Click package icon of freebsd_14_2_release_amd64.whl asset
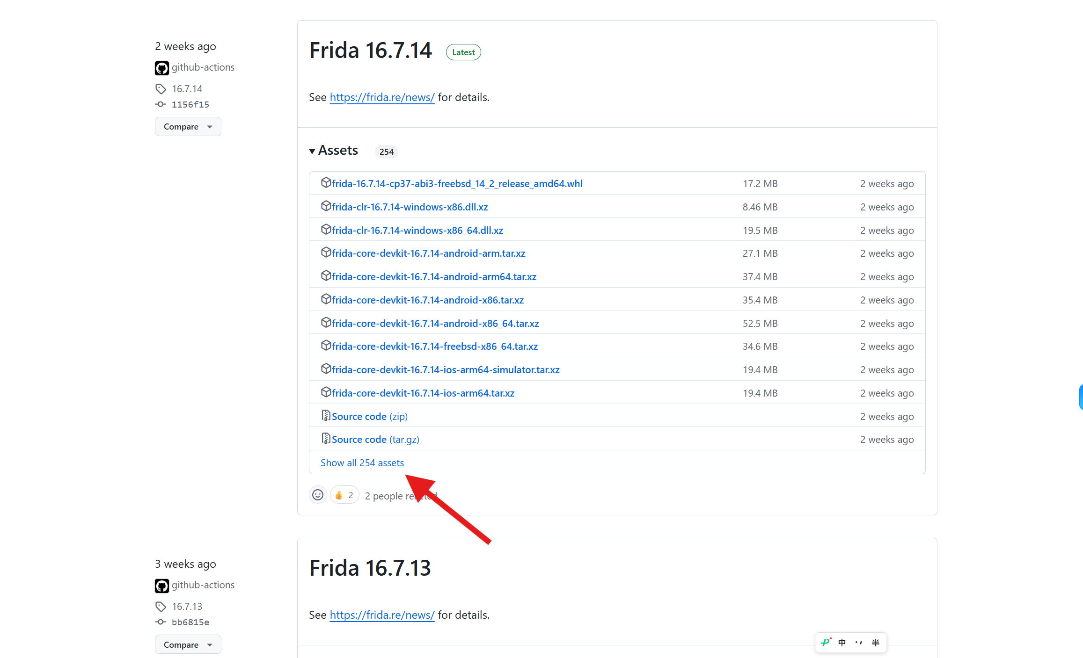Viewport: 1083px width, 658px height. [326, 183]
